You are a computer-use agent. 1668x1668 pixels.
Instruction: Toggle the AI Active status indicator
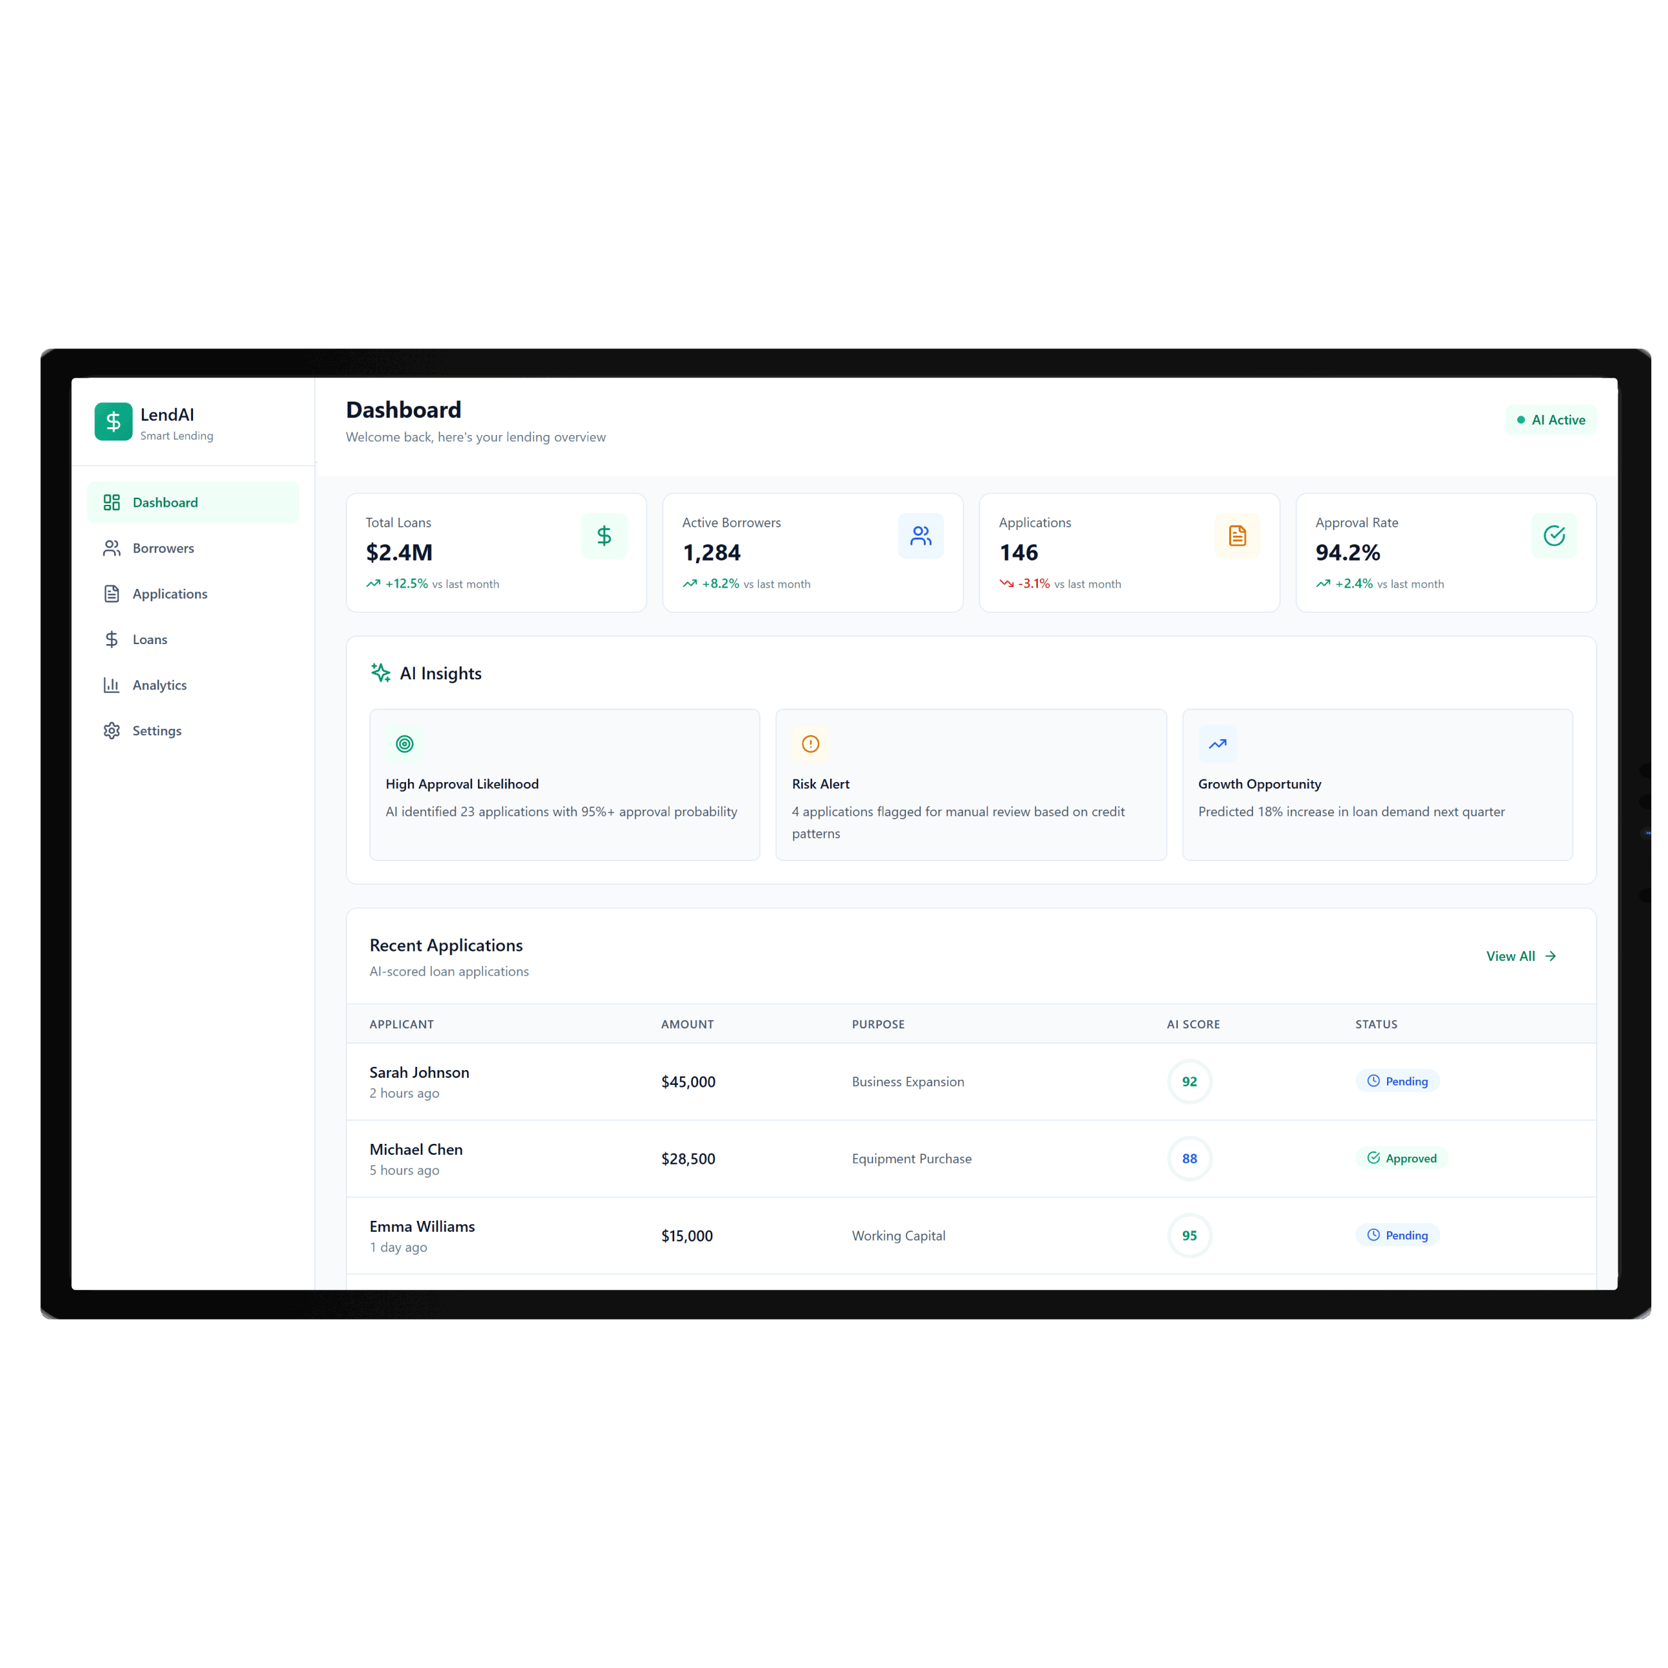tap(1551, 420)
